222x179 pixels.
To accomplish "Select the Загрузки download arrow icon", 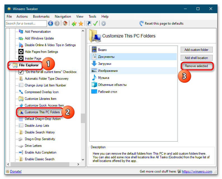I will coord(94,64).
